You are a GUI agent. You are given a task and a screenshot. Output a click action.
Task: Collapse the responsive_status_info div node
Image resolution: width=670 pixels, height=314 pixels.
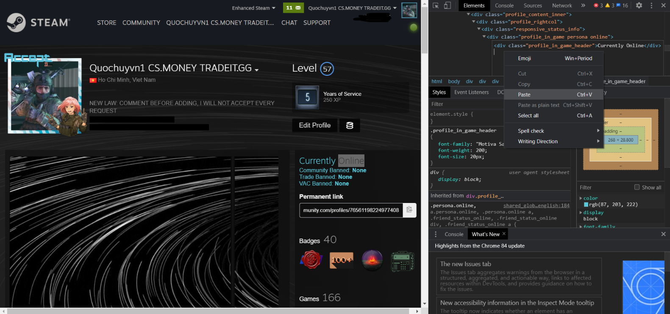479,29
